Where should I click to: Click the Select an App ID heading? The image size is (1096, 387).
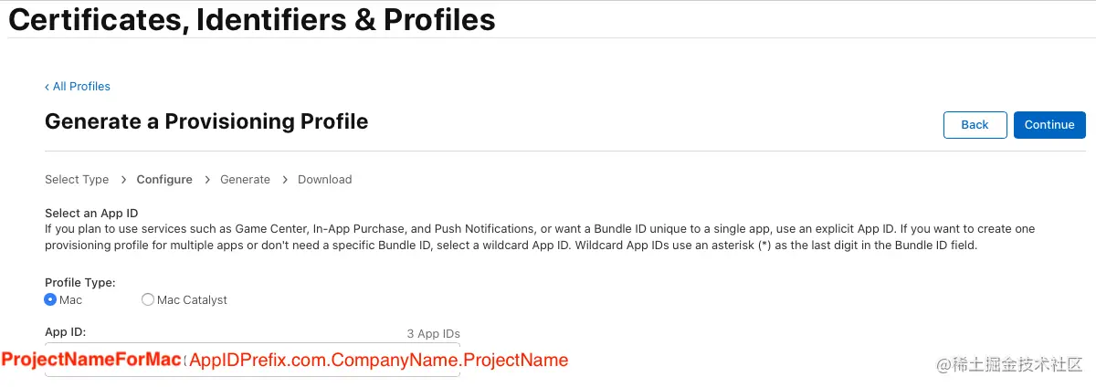(91, 213)
